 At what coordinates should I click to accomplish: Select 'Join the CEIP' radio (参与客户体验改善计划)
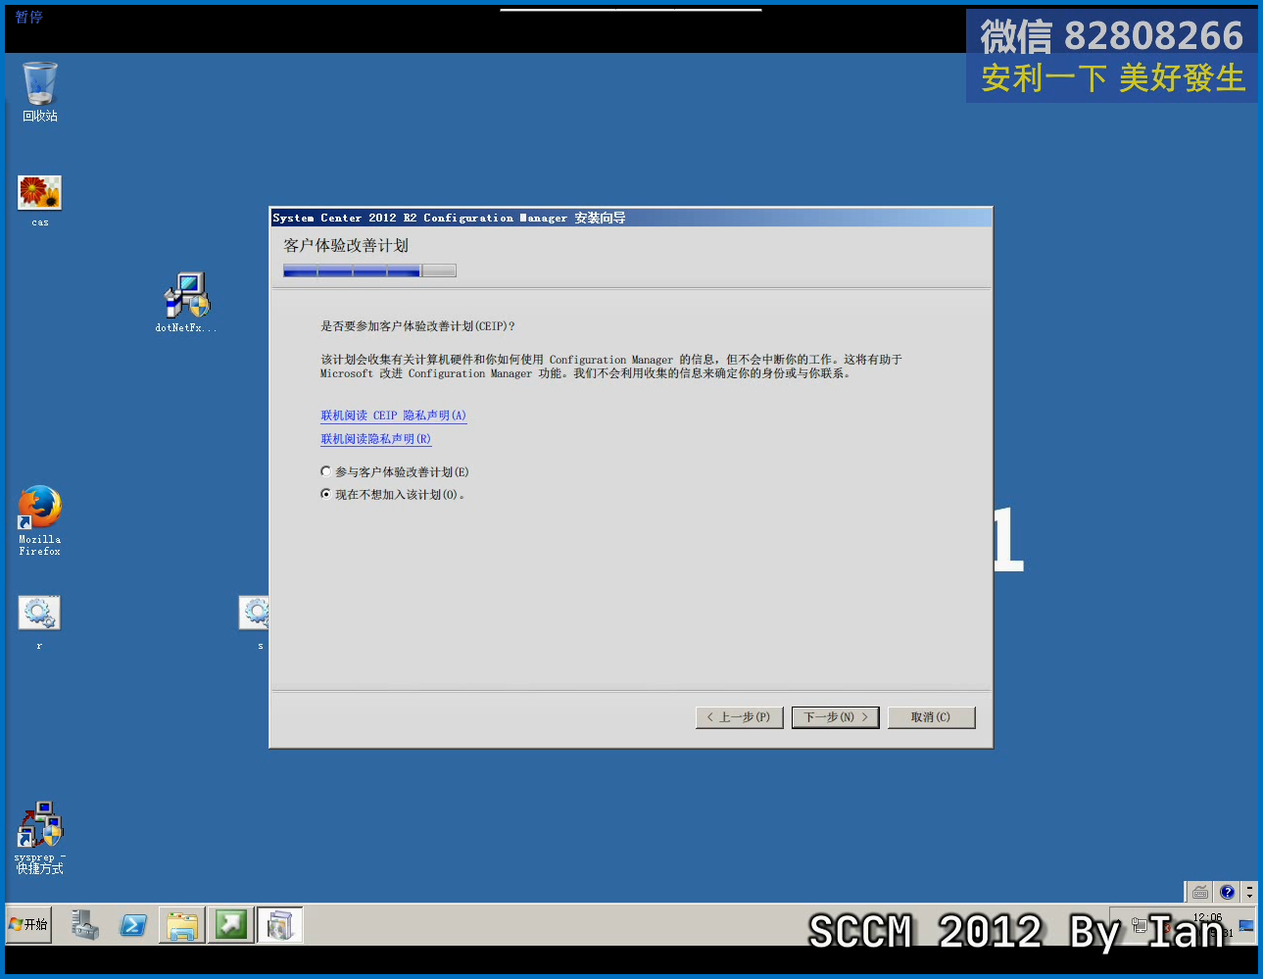(395, 471)
